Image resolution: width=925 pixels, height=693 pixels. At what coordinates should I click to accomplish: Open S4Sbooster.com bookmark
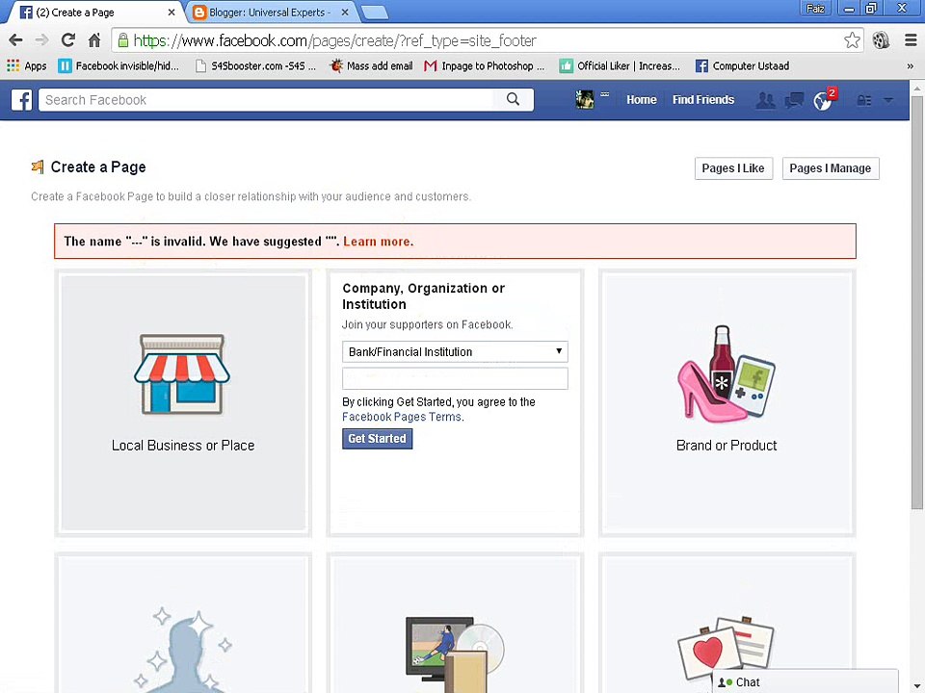pos(255,66)
